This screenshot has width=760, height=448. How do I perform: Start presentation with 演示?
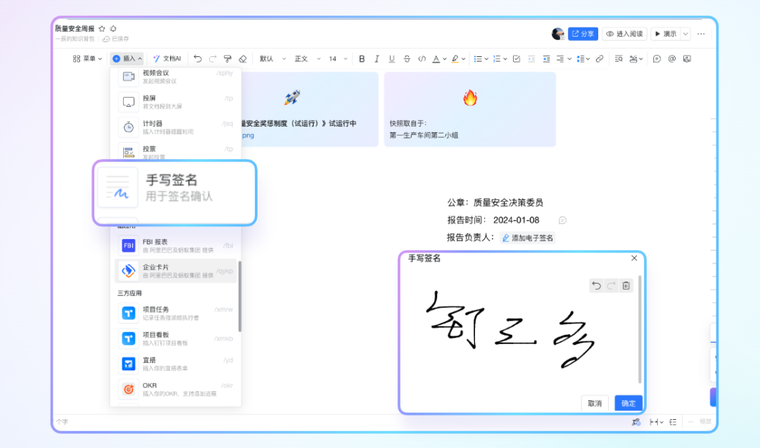[x=666, y=34]
